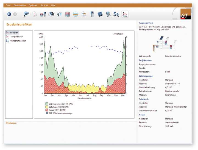Click the $€ economics toolbar icon
This screenshot has width=198, height=150.
click(x=116, y=14)
